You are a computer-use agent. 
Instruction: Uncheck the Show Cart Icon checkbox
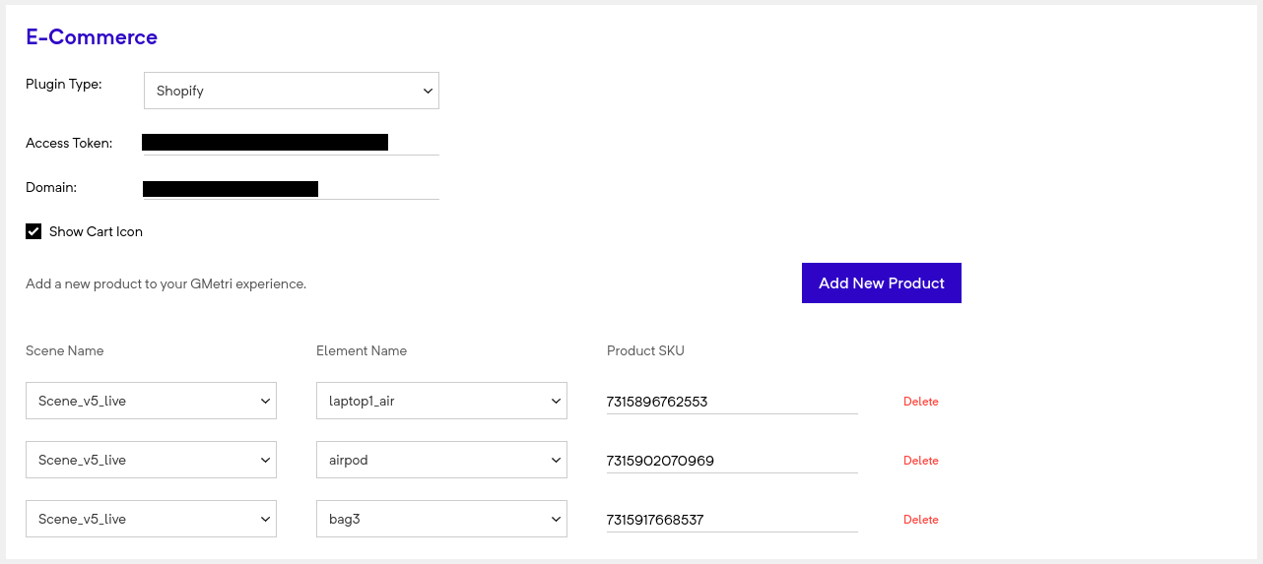(x=33, y=231)
